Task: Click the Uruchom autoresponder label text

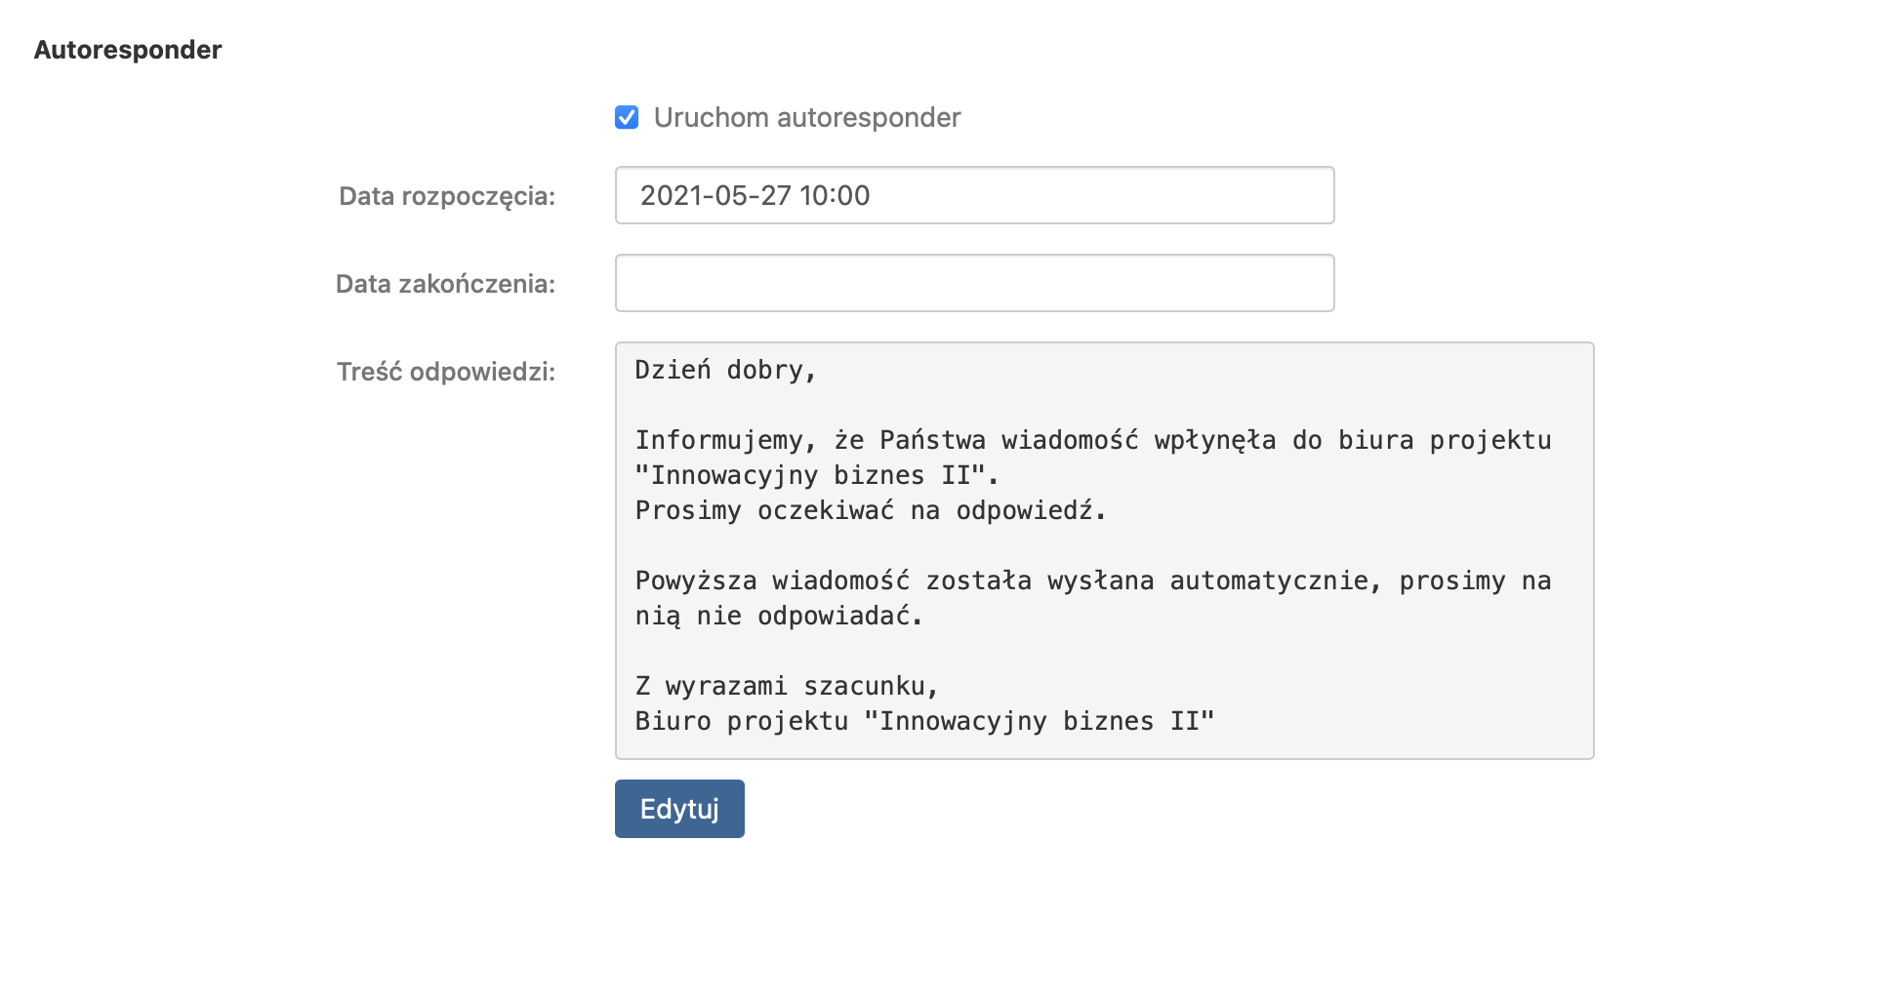Action: tap(806, 118)
